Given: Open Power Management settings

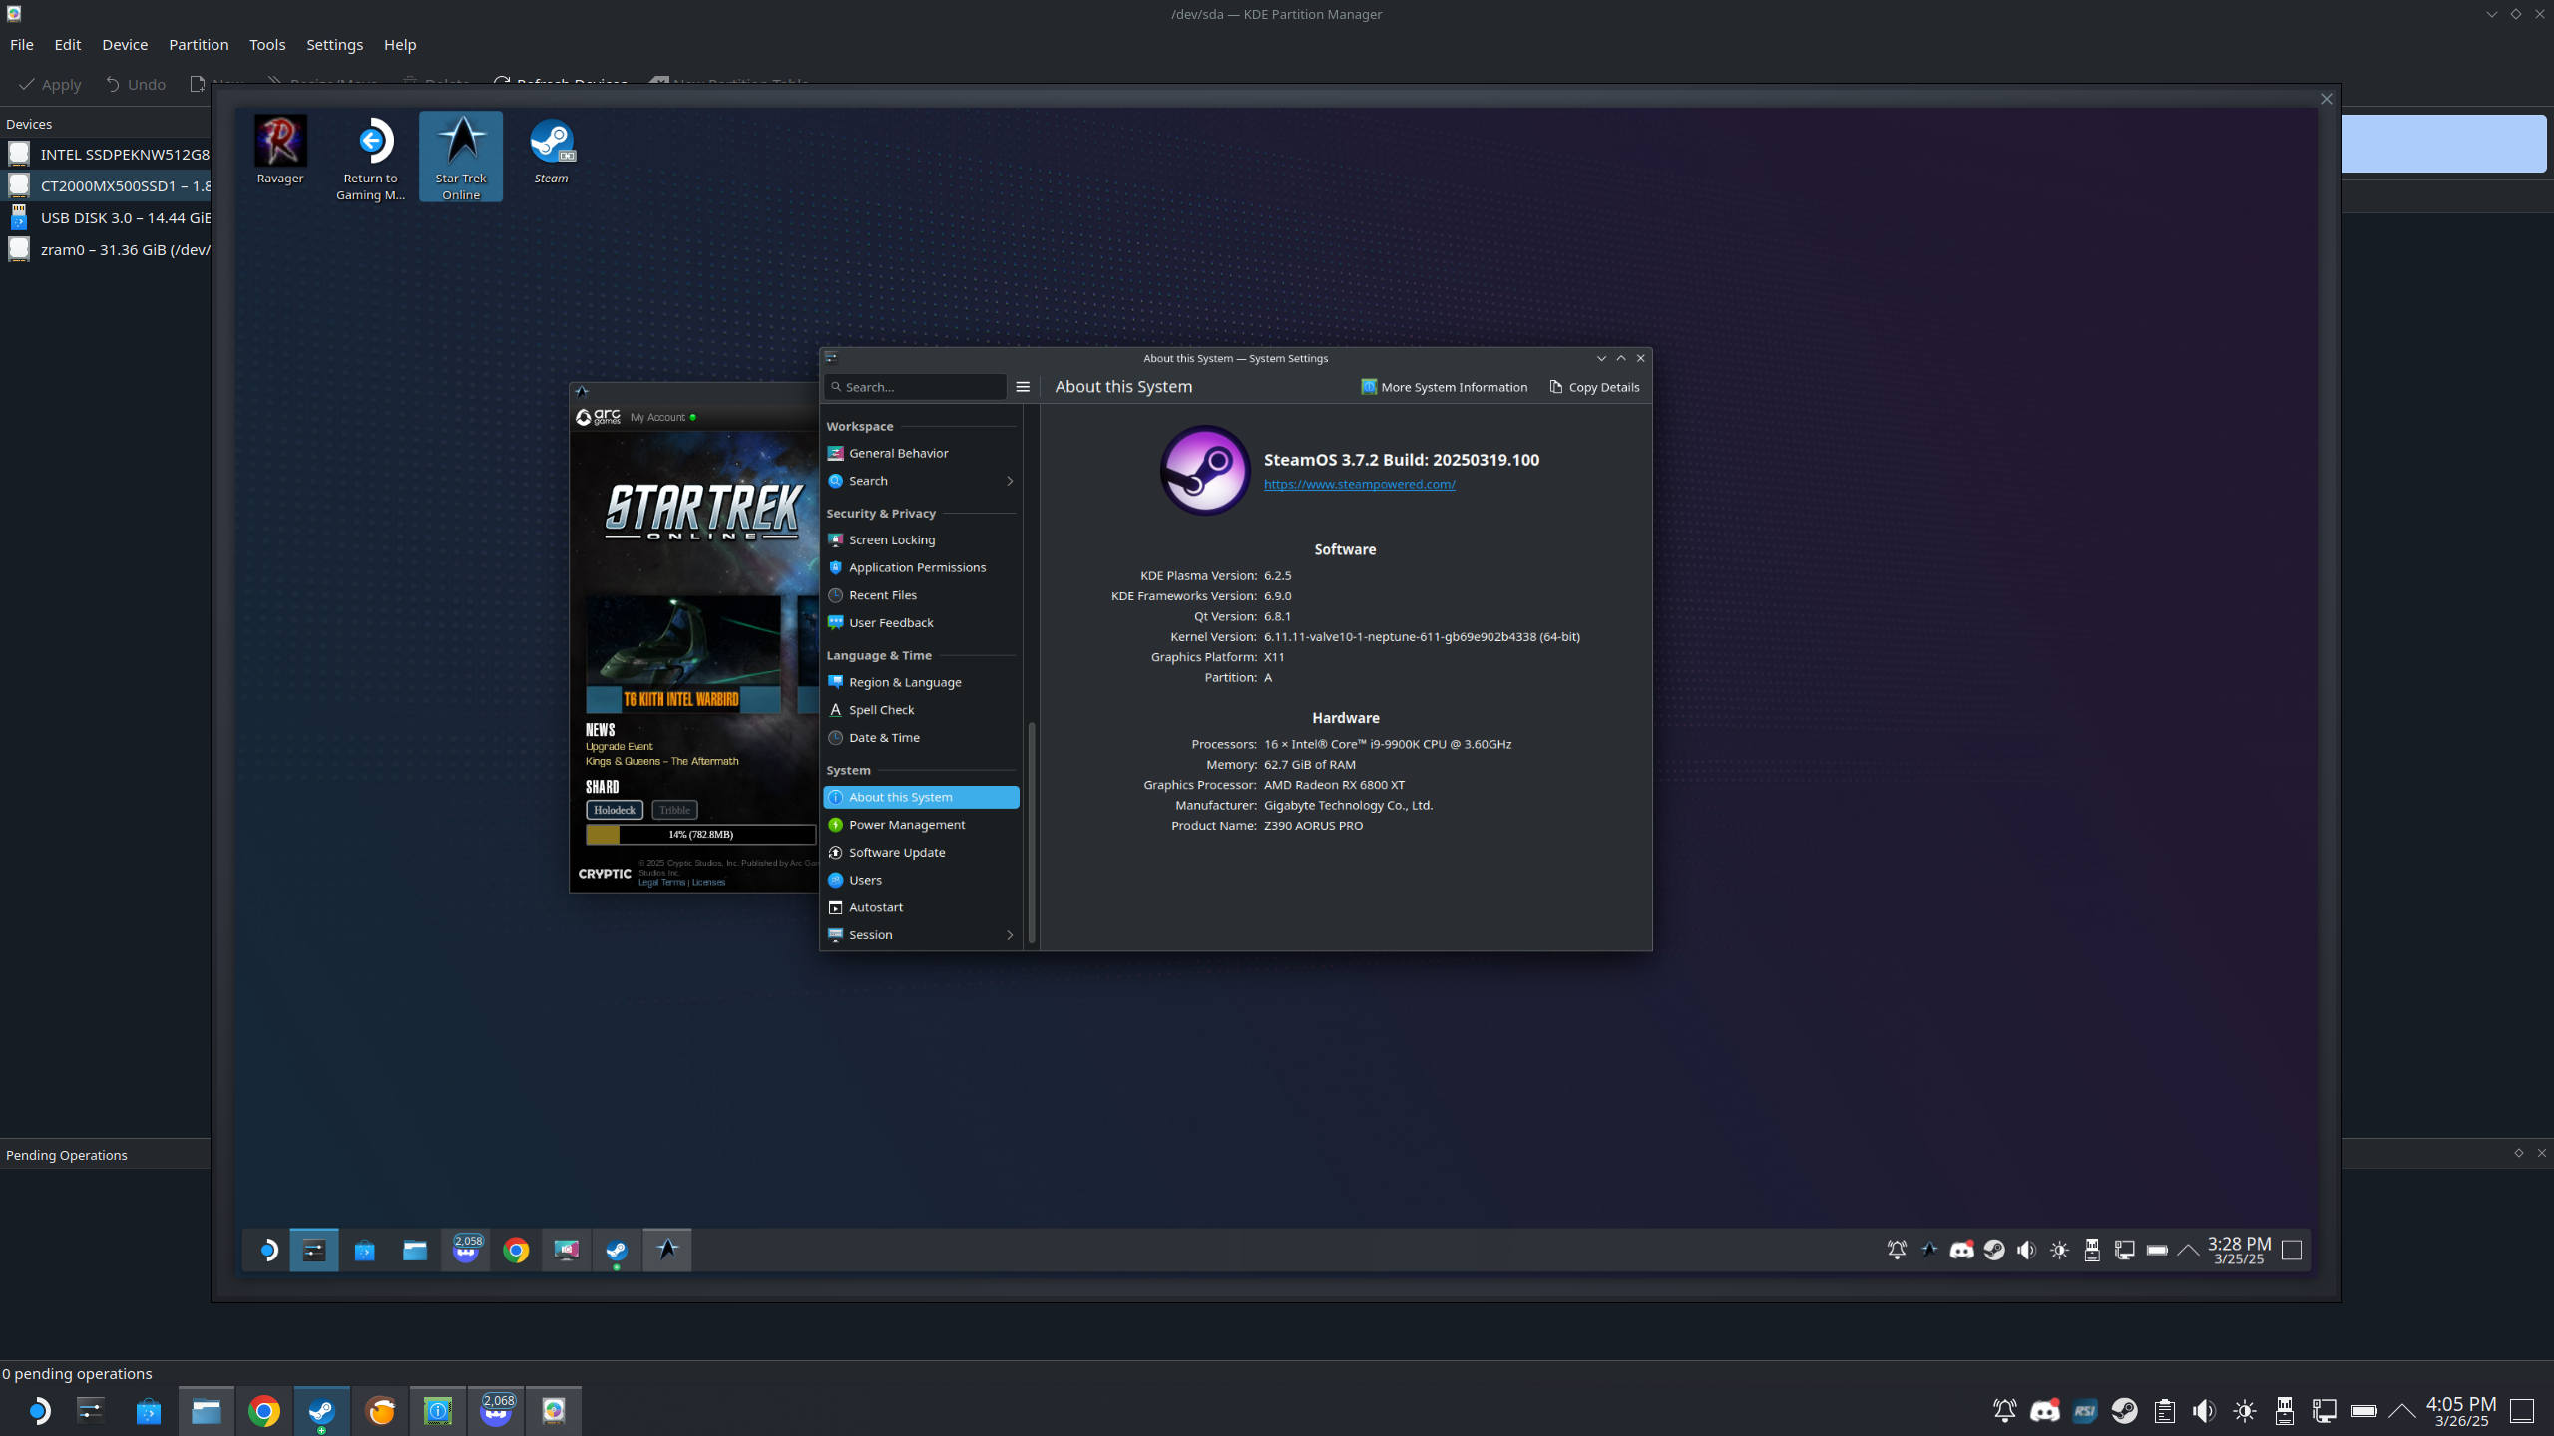Looking at the screenshot, I should tap(921, 825).
